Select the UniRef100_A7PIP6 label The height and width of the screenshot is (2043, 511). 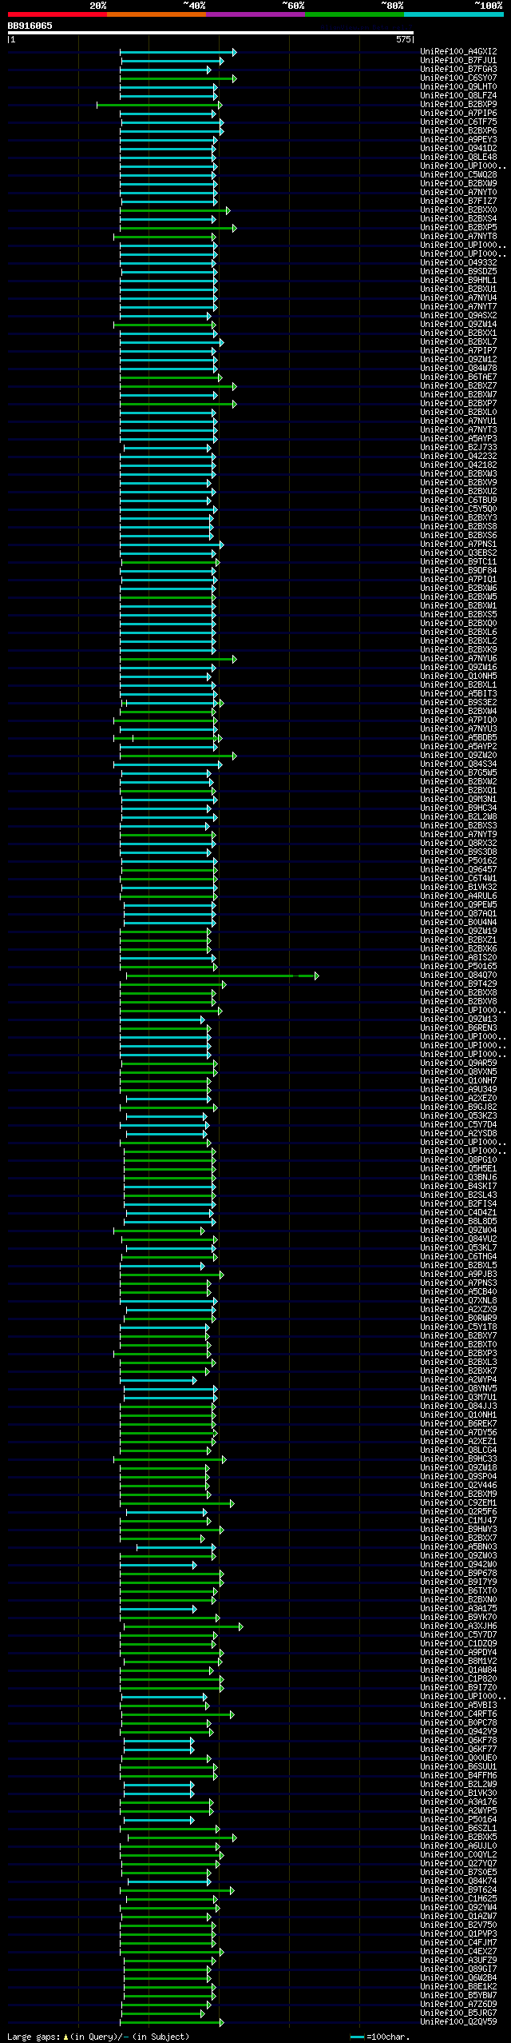pyautogui.click(x=458, y=114)
